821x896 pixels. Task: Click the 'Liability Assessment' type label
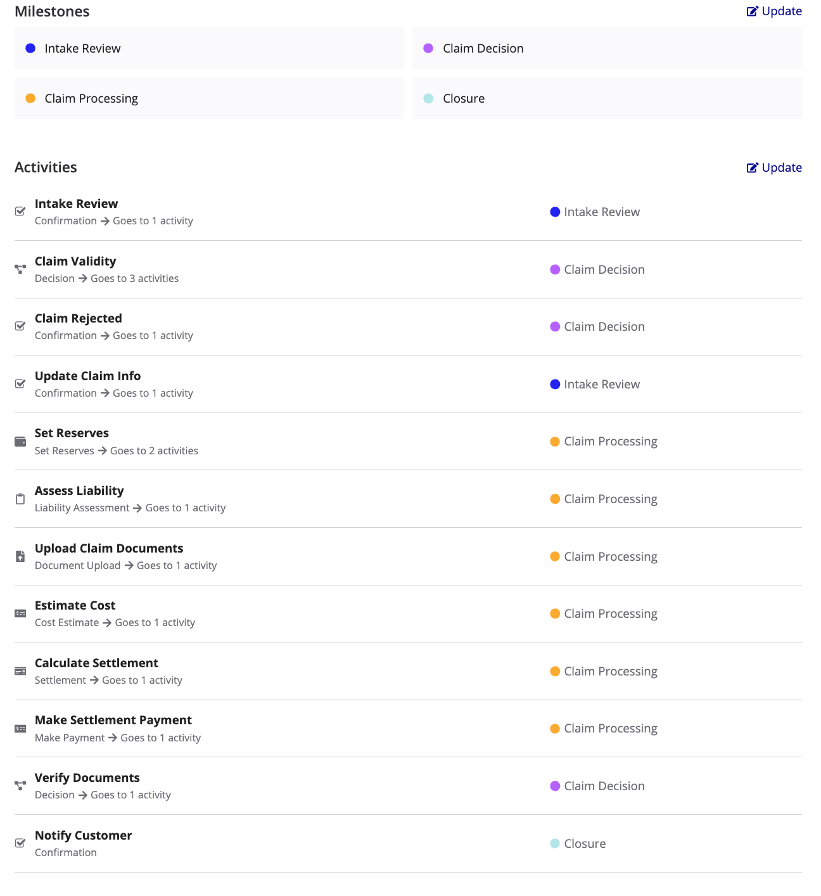pos(82,508)
